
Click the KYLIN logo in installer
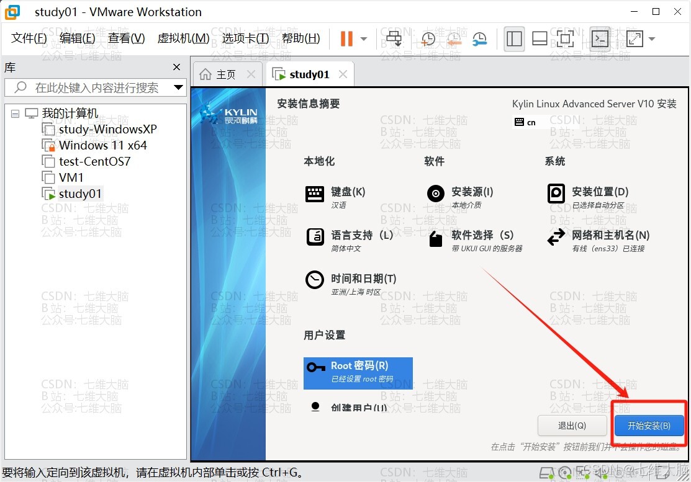[228, 114]
